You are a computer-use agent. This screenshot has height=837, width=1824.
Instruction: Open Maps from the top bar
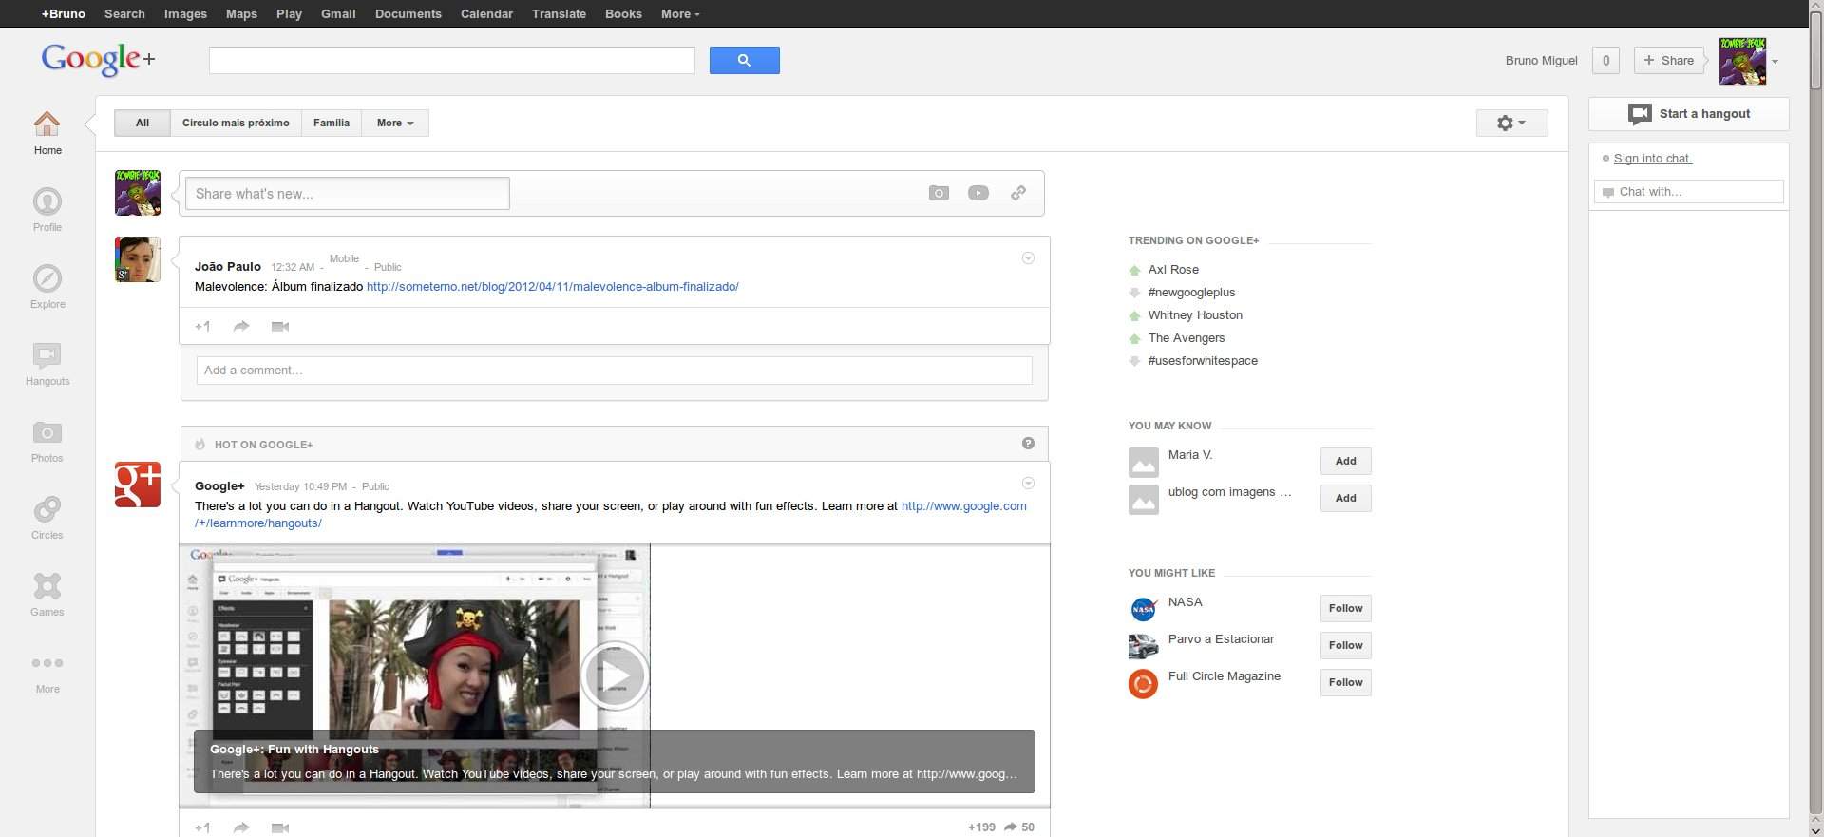241,13
